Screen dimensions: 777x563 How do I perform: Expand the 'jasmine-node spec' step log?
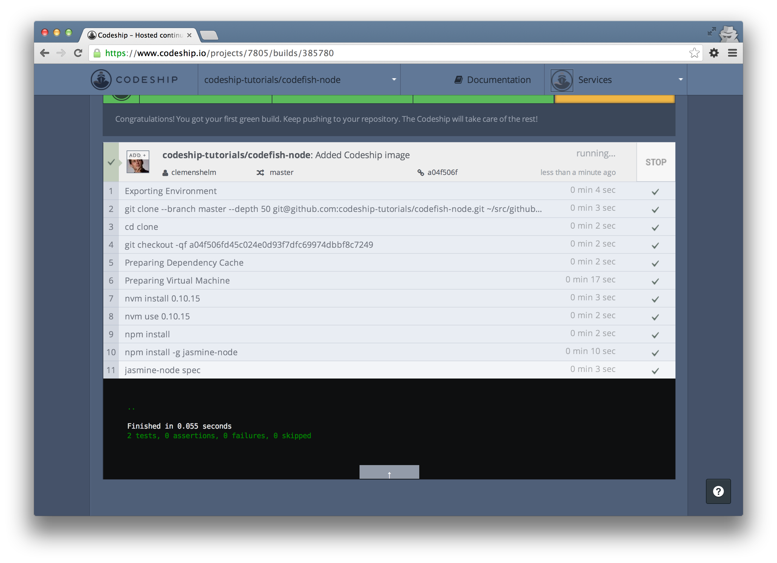click(162, 370)
